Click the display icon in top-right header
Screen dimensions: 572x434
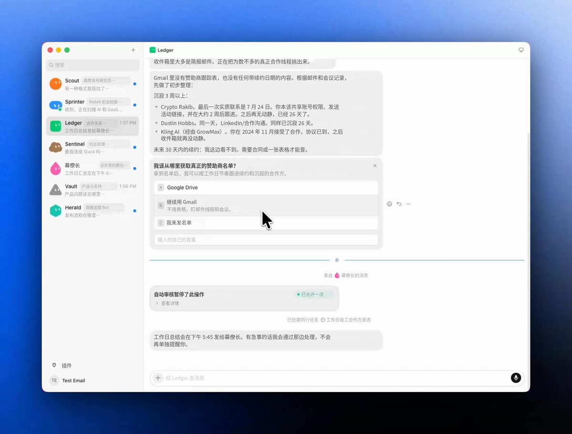tap(521, 50)
